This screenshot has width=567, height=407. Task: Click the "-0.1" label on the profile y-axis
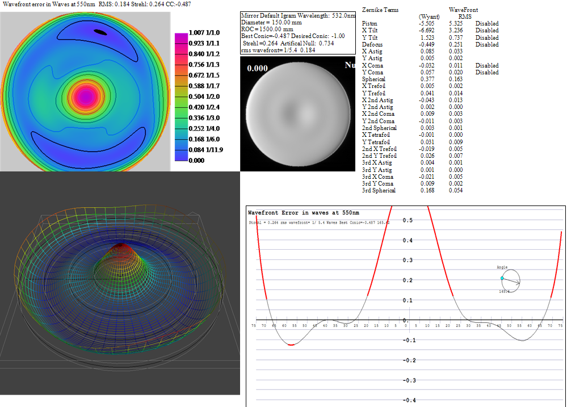[x=409, y=341]
